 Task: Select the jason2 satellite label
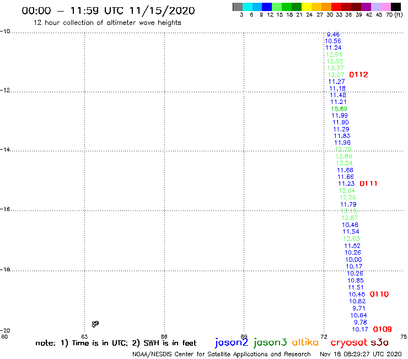tap(232, 342)
